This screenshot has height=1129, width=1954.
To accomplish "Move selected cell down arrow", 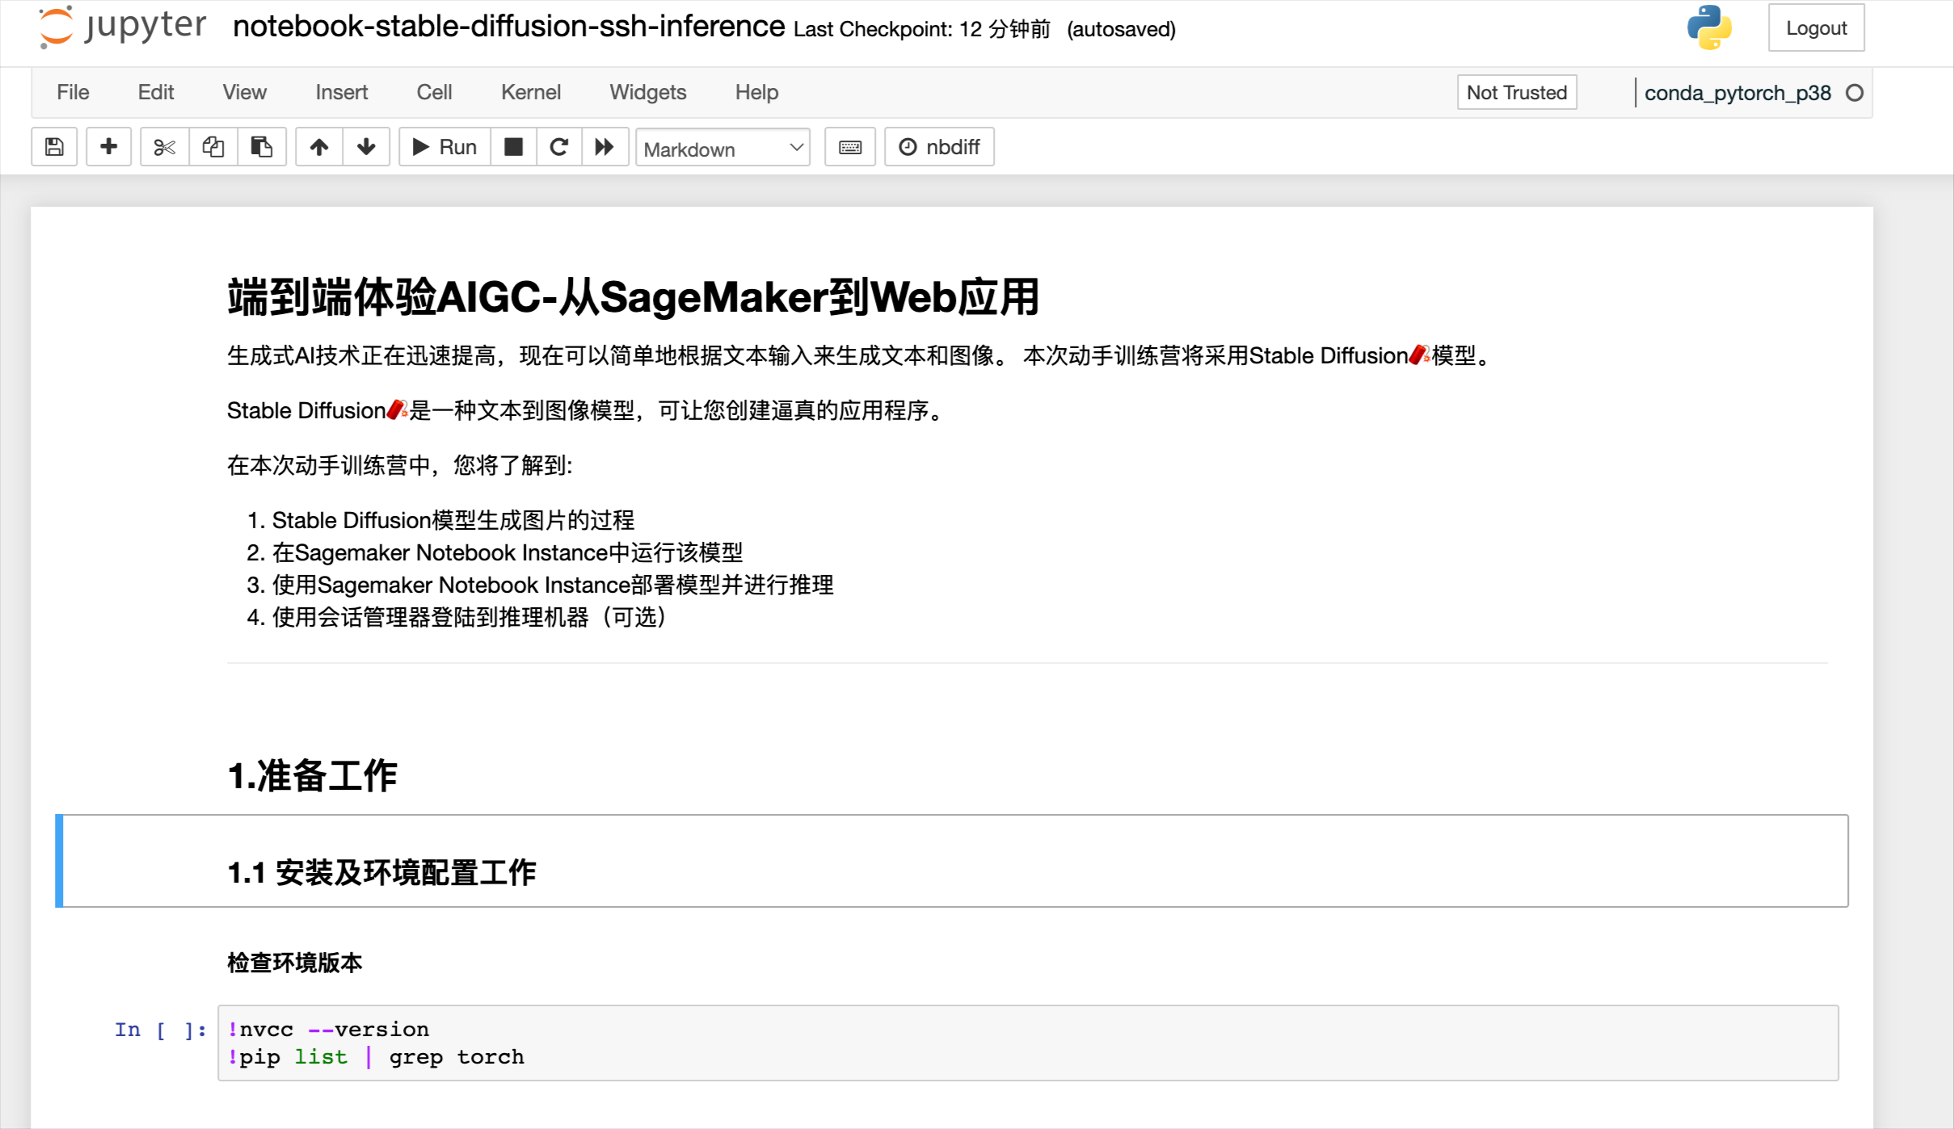I will click(x=366, y=147).
